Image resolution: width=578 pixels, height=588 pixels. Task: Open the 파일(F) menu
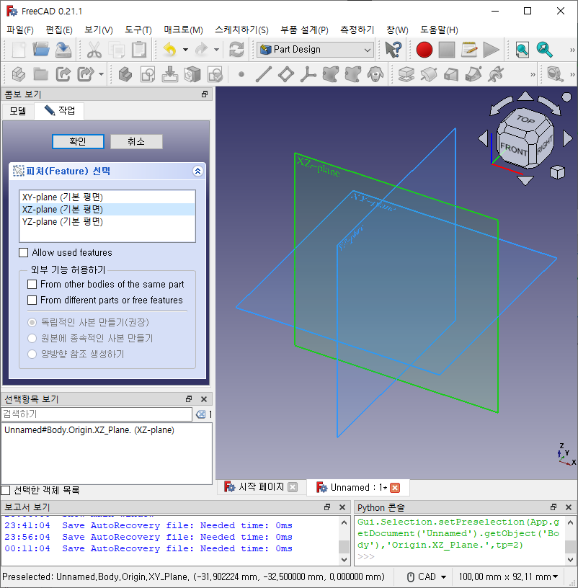[20, 30]
